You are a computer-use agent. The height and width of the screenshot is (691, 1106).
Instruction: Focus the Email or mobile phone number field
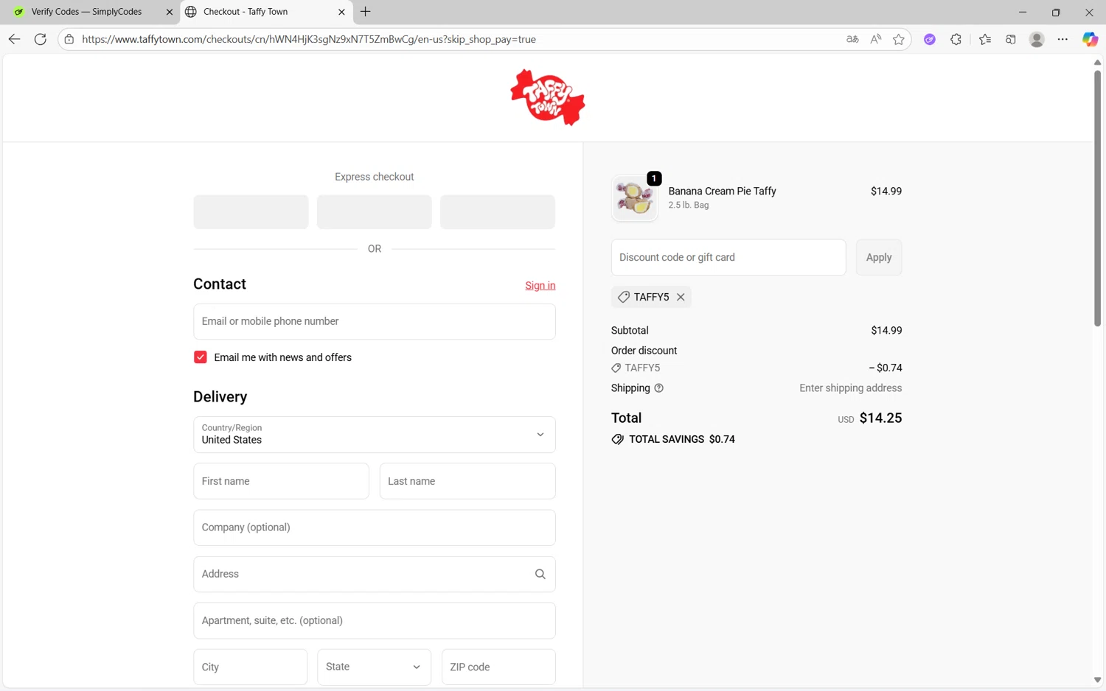click(x=375, y=322)
